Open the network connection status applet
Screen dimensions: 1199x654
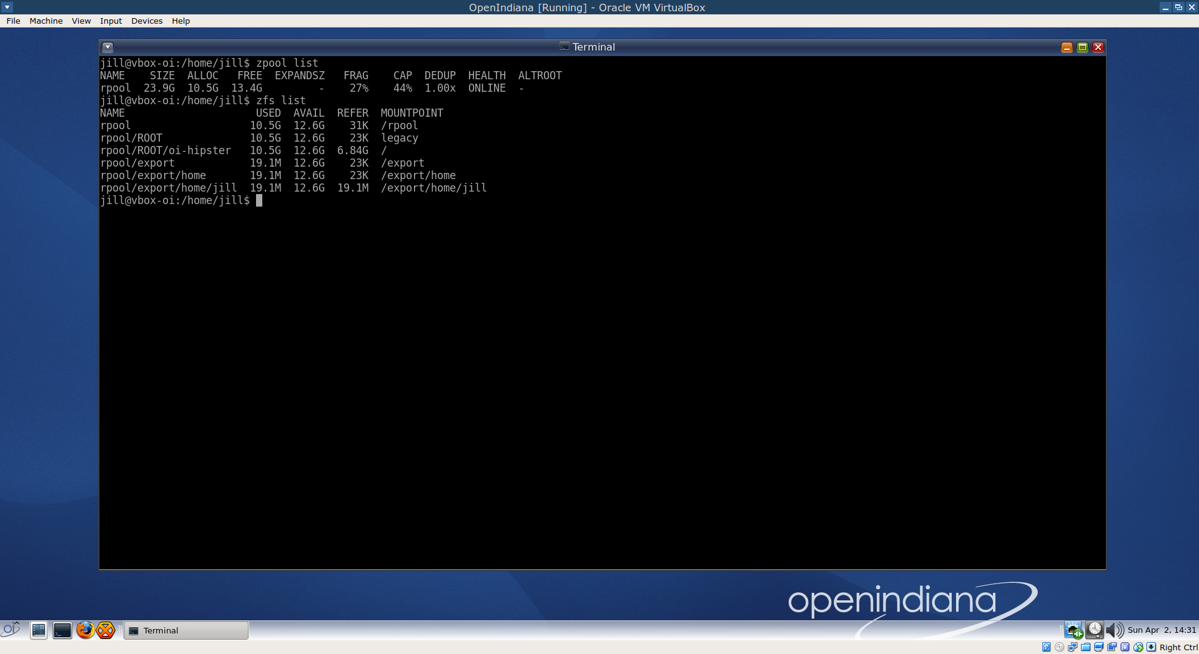pos(1073,630)
